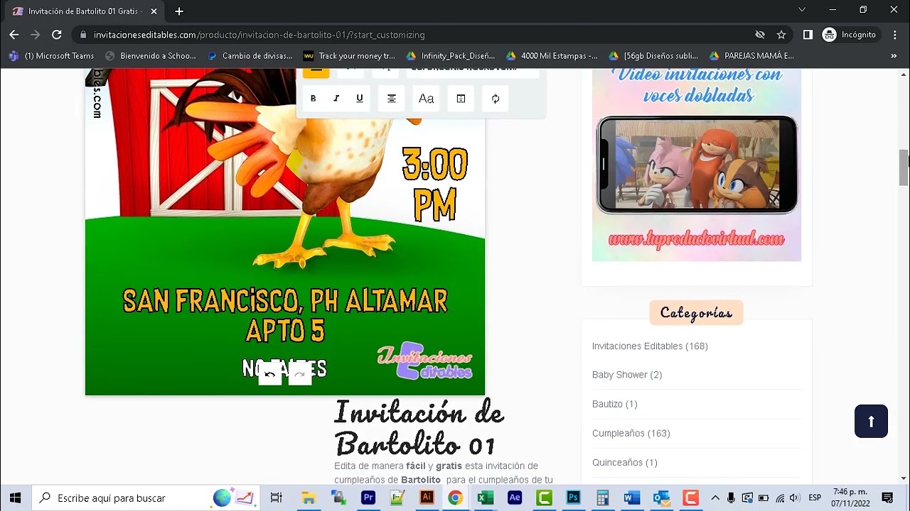Image resolution: width=910 pixels, height=511 pixels.
Task: Open the Incógnito profile button
Action: tap(850, 35)
